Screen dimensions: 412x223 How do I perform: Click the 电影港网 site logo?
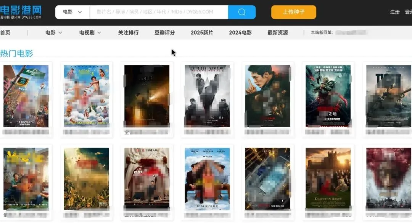coord(21,12)
